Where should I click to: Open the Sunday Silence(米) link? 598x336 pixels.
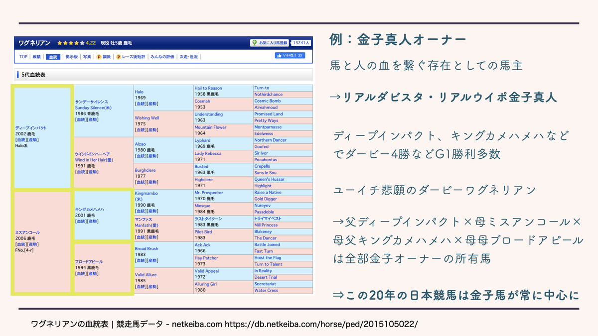pyautogui.click(x=93, y=108)
